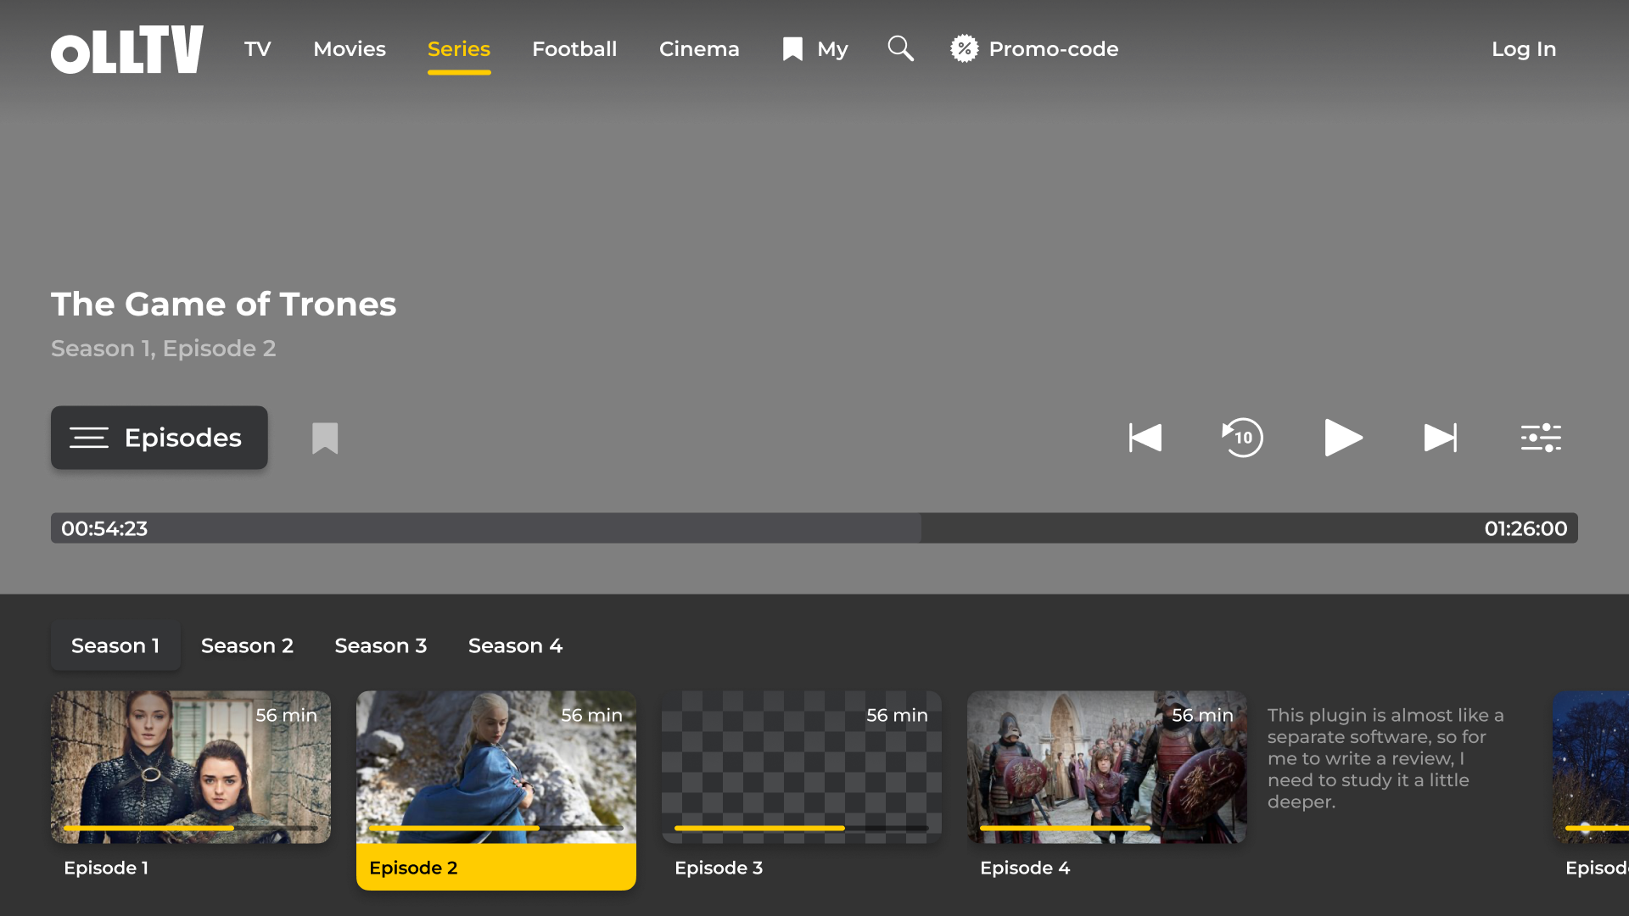Open the Promo-code page
The width and height of the screenshot is (1629, 916).
1054,49
